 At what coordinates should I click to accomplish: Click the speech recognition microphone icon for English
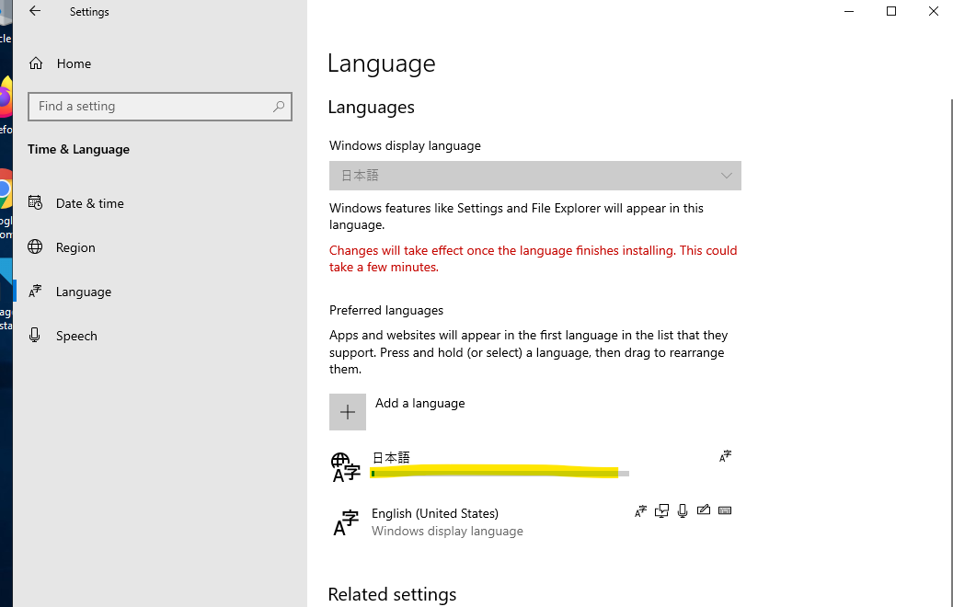(683, 511)
